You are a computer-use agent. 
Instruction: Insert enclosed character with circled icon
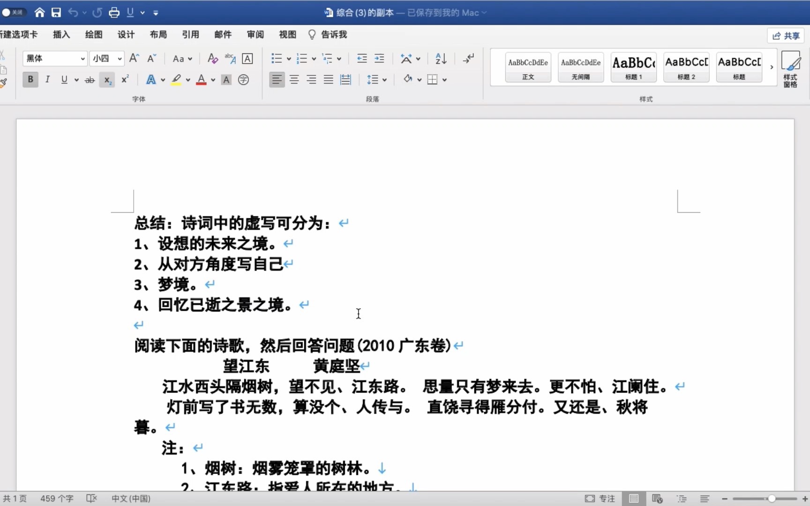coord(243,80)
